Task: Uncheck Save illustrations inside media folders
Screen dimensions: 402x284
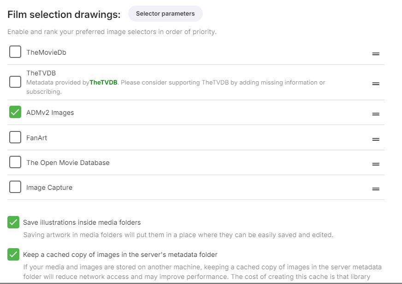Action: [x=13, y=222]
